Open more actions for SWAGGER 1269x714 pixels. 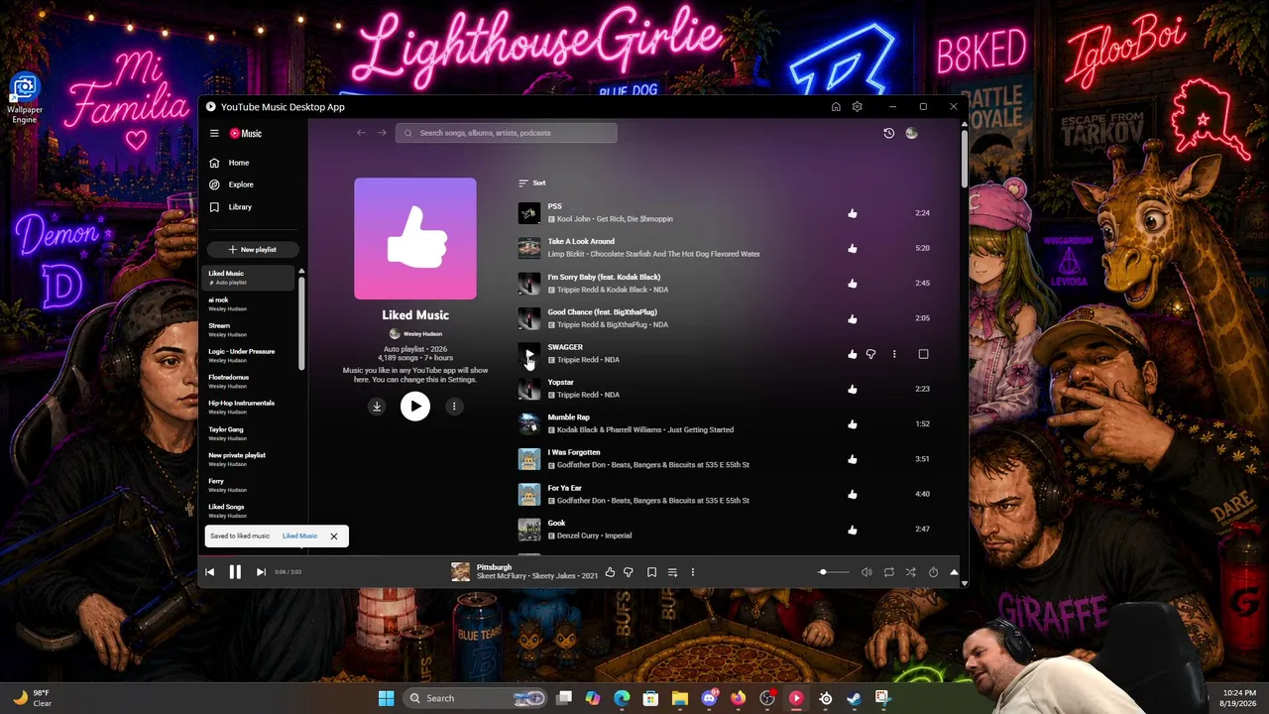coord(894,354)
